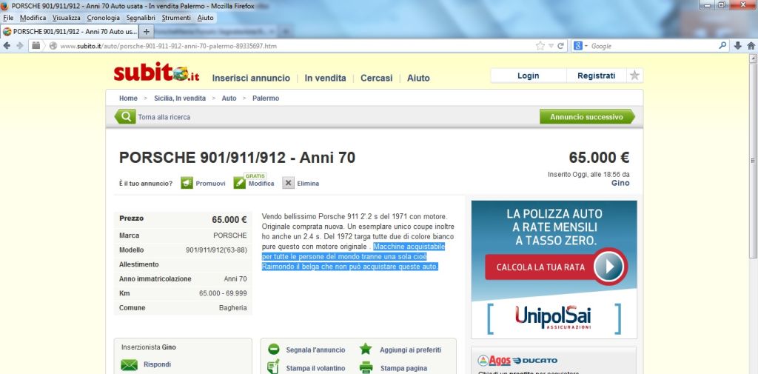
Task: Click the Inserzionista Gino heading
Action: pos(148,347)
